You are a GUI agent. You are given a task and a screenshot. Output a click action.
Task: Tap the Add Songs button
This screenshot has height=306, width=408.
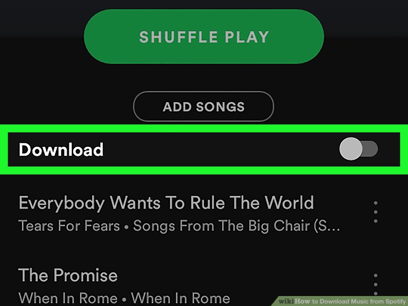point(204,107)
